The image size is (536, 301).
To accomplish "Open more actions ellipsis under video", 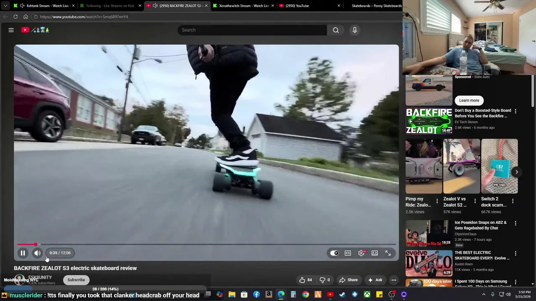I will 394,280.
